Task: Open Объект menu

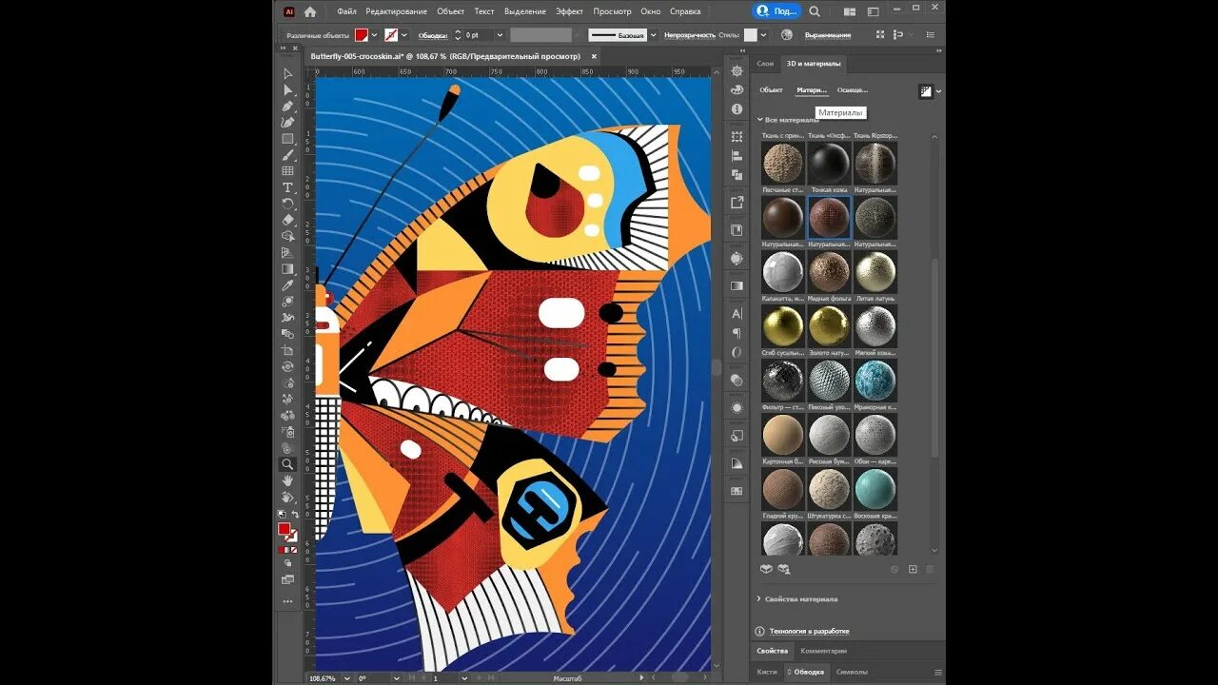Action: pos(451,11)
